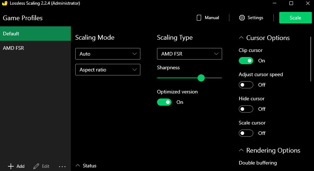This screenshot has width=314, height=171.
Task: Collapse the Cursor Options section
Action: 241,38
